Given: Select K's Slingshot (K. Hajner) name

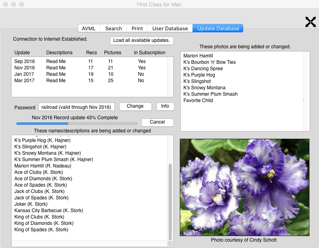Looking at the screenshot, I should pos(40,147).
